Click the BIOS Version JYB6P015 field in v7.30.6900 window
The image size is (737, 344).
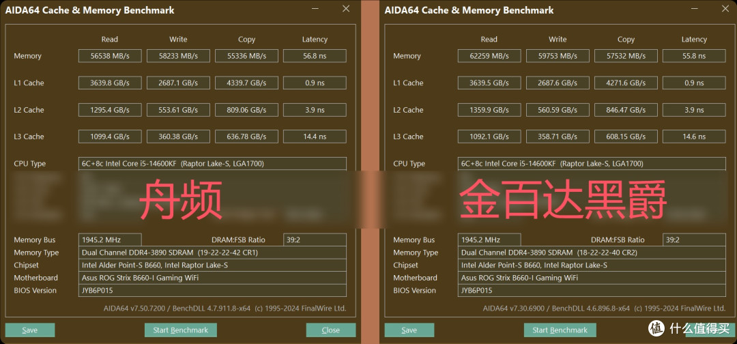592,291
